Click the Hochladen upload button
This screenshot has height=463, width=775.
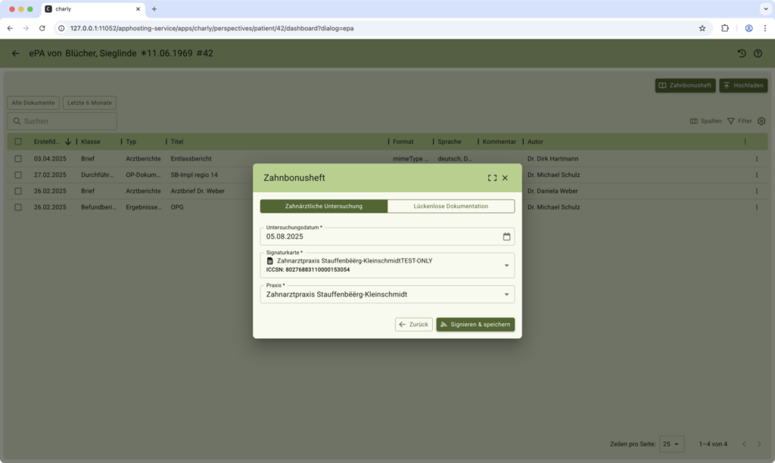coord(743,85)
